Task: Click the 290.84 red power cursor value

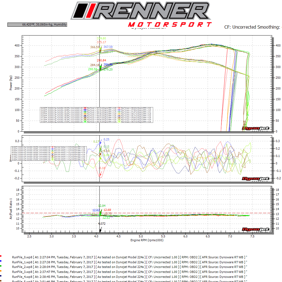Action: 101,60
